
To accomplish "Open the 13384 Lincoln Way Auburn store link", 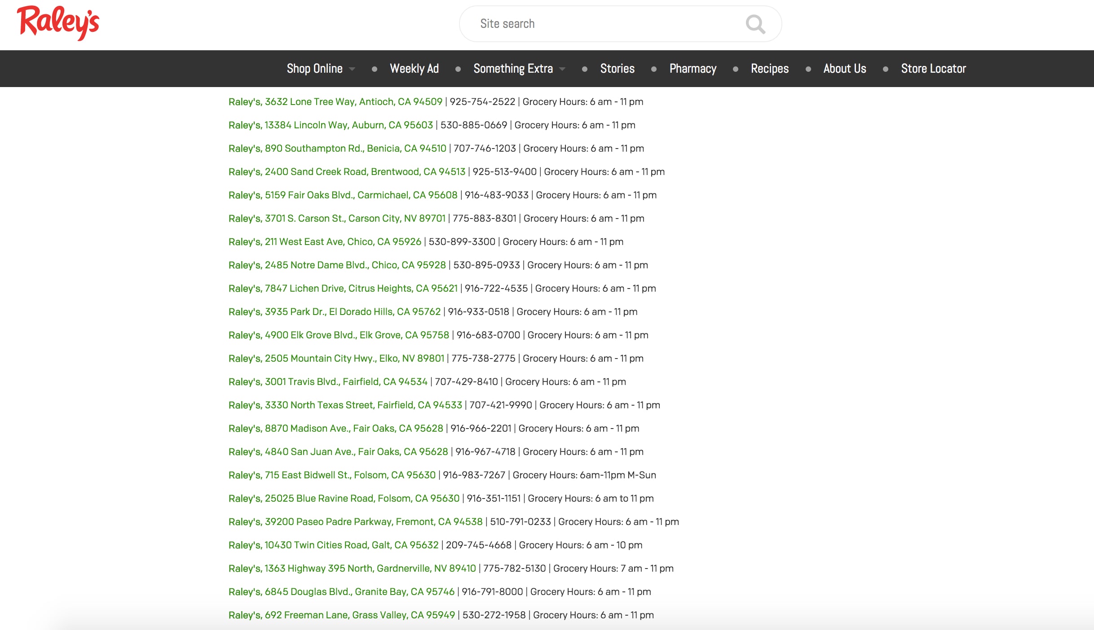I will [331, 125].
